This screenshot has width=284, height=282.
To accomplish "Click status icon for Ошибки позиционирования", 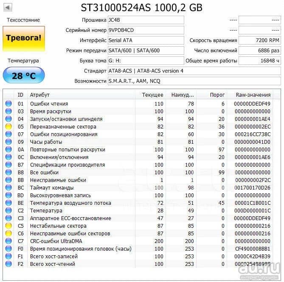I will point(8,134).
